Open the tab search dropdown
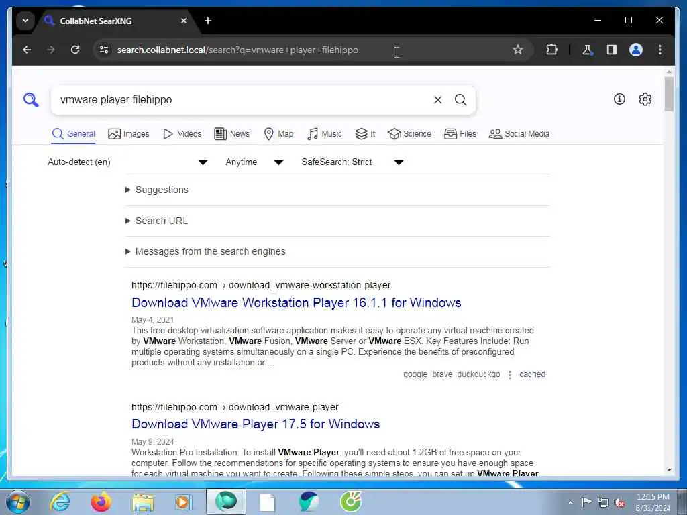Image resolution: width=687 pixels, height=515 pixels. pyautogui.click(x=25, y=21)
